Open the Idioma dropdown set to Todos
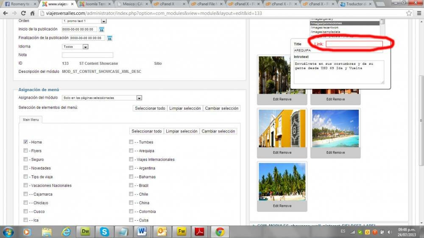424x238 pixels. [x=85, y=47]
